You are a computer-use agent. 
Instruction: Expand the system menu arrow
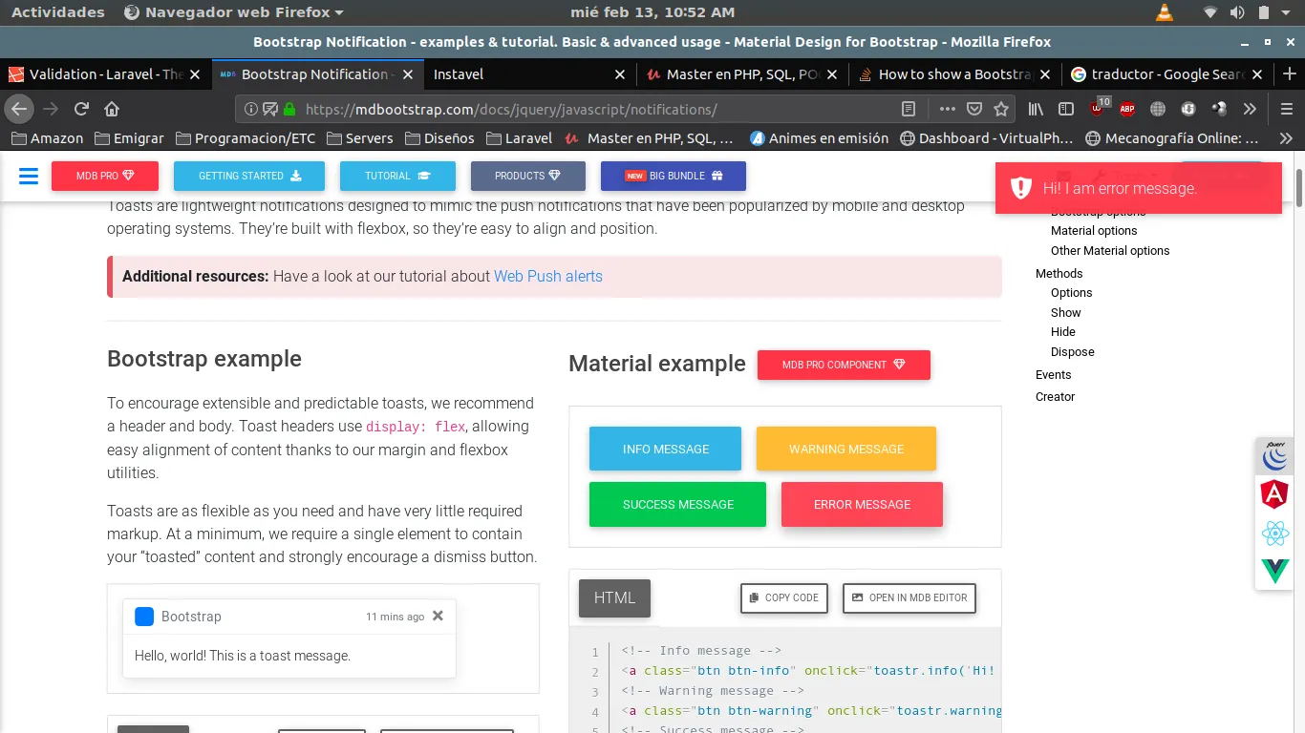tap(1286, 12)
